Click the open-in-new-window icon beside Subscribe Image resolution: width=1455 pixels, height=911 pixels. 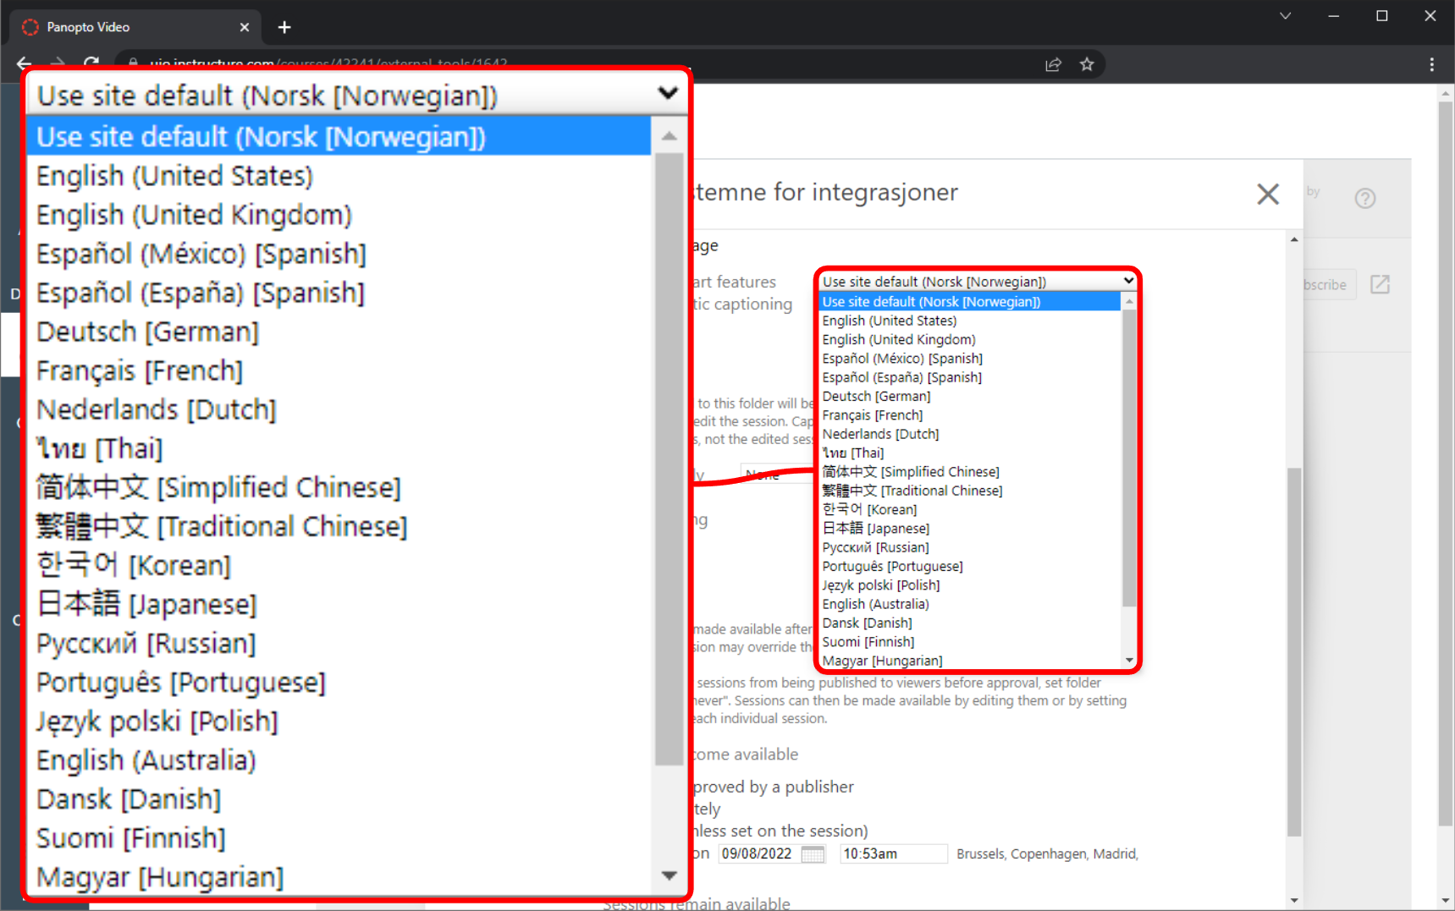1380,284
